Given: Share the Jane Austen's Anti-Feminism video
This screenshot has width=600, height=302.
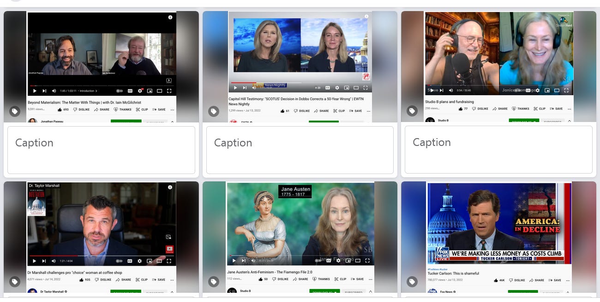Looking at the screenshot, I should (x=300, y=279).
